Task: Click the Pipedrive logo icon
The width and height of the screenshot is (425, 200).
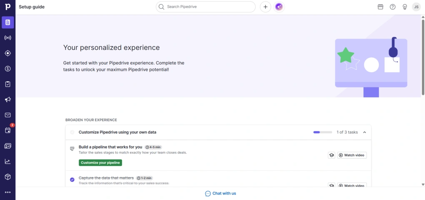Action: click(x=7, y=7)
